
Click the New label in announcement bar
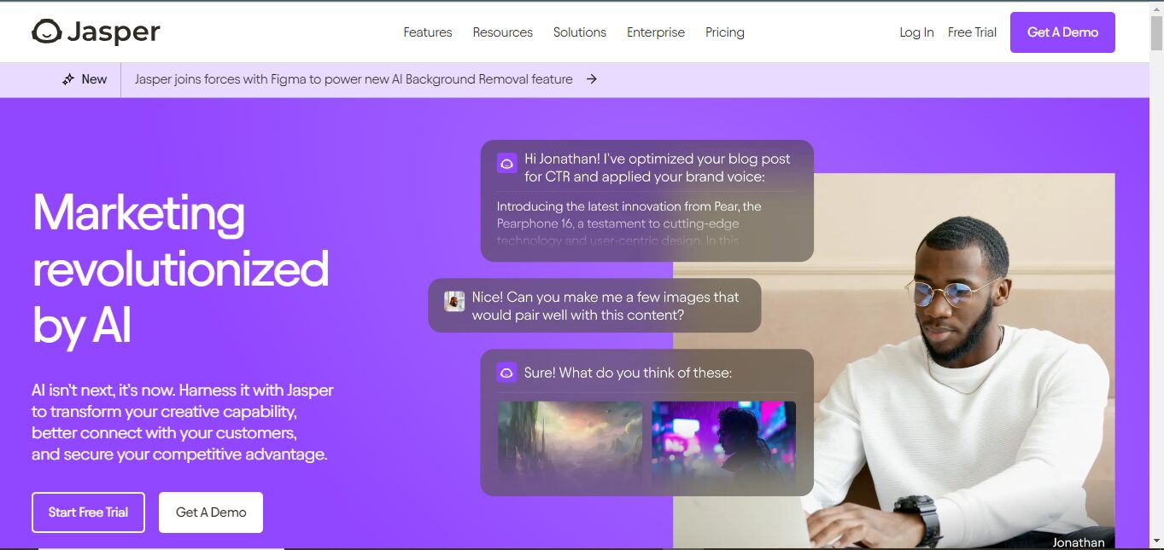[94, 79]
